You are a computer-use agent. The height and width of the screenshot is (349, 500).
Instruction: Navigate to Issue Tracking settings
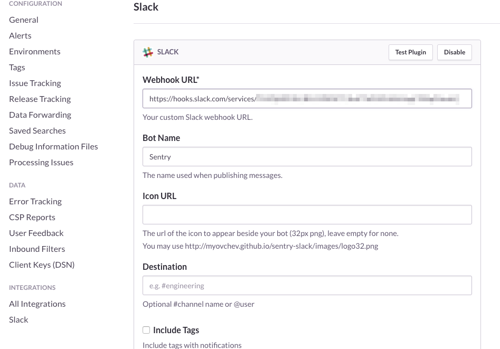35,83
